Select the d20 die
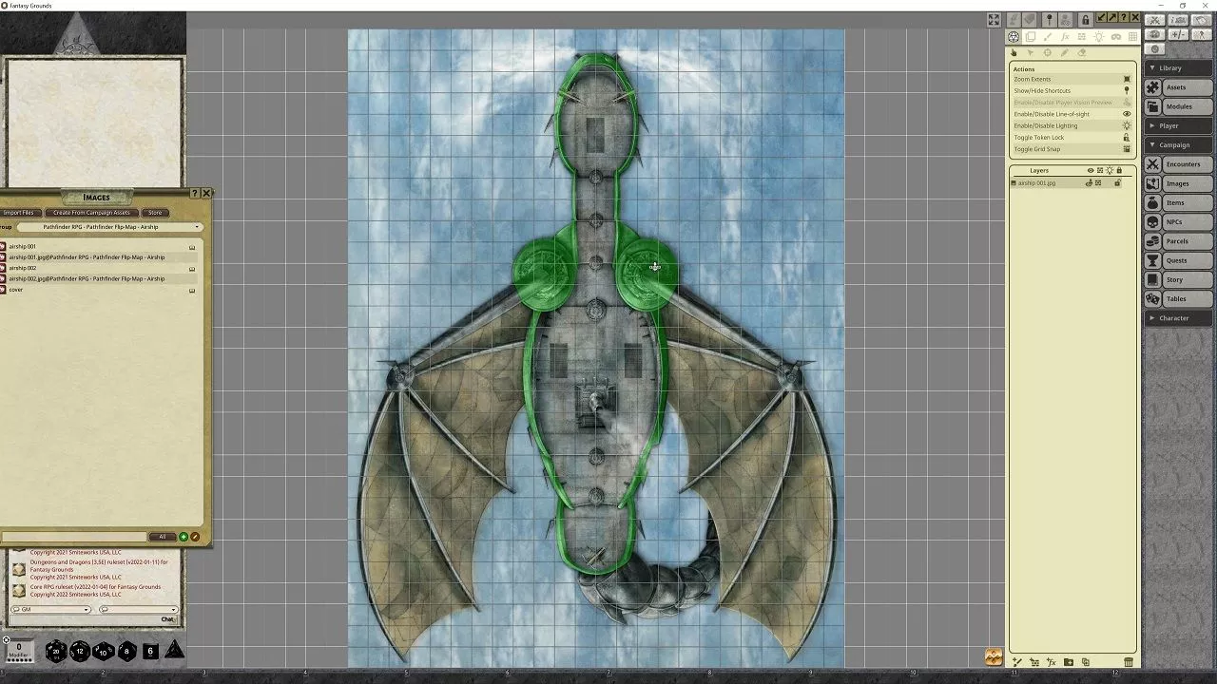 (56, 651)
